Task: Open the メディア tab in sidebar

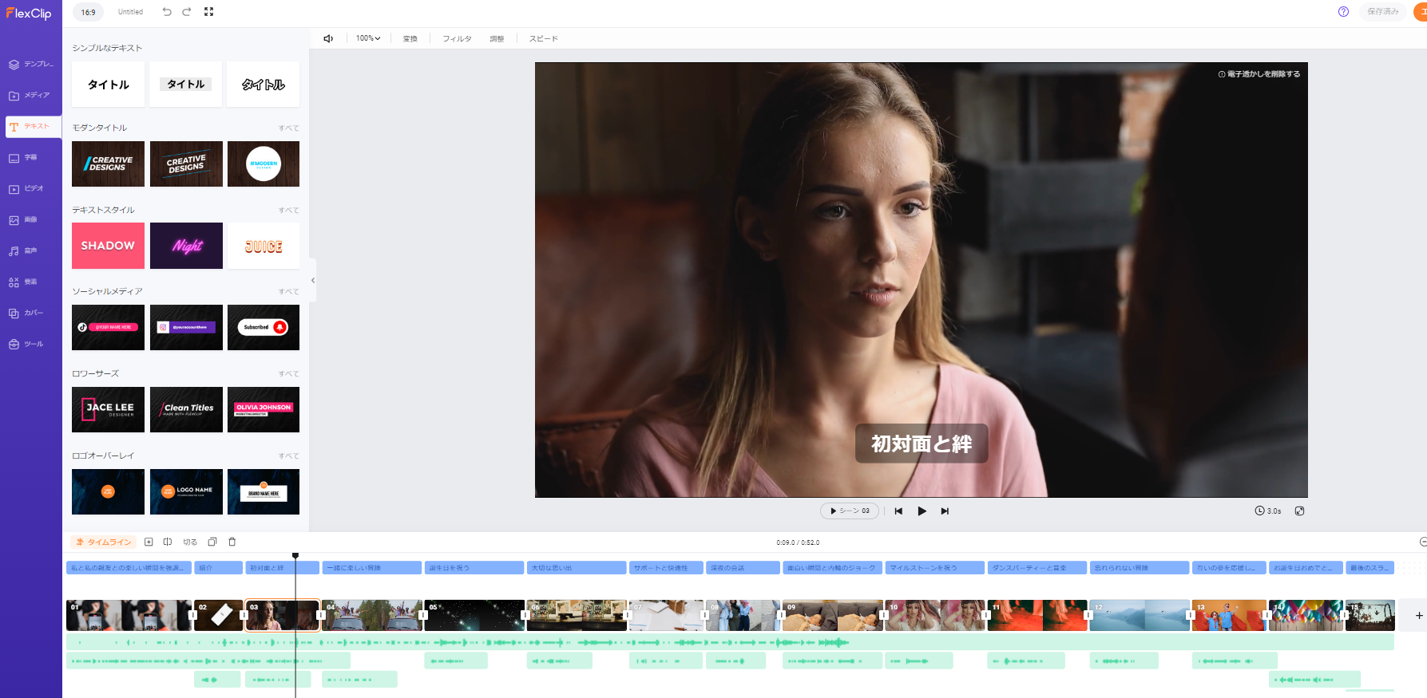Action: 30,95
